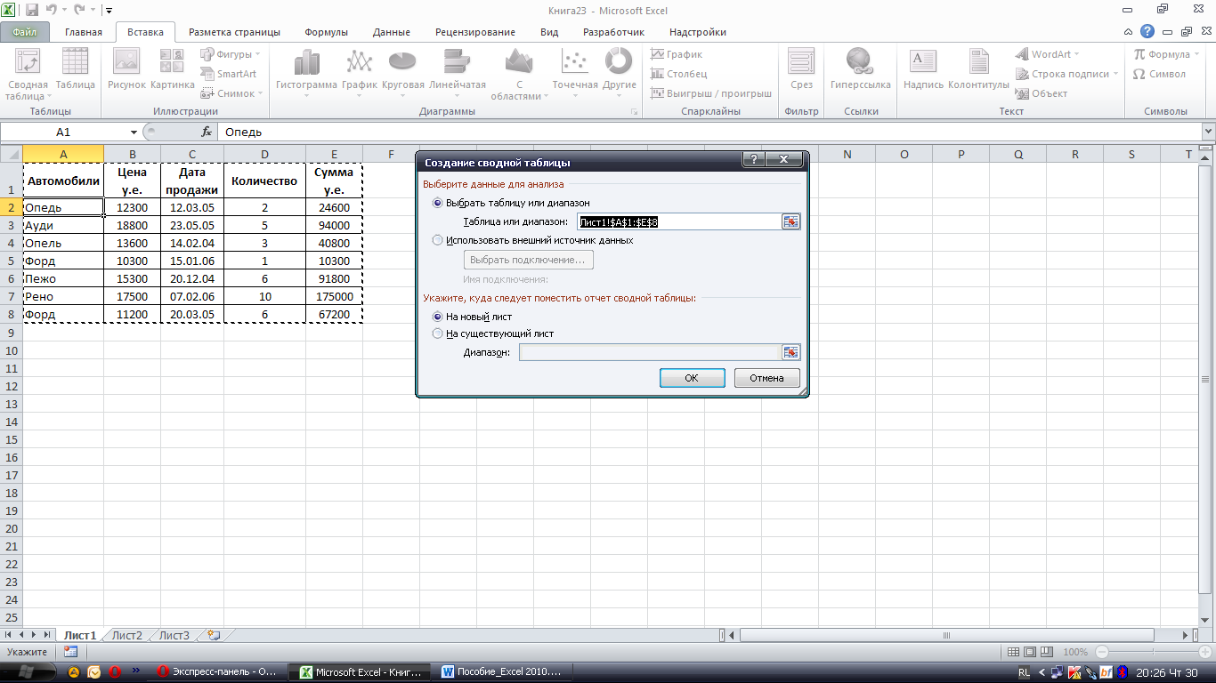
Task: Insert a Гиперссылка hyperlink
Action: [860, 69]
